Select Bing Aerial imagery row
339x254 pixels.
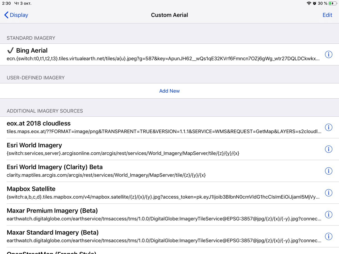tap(169, 55)
